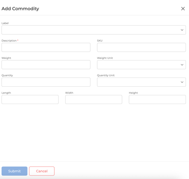
Task: Submit the commodity form
Action: click(x=14, y=171)
